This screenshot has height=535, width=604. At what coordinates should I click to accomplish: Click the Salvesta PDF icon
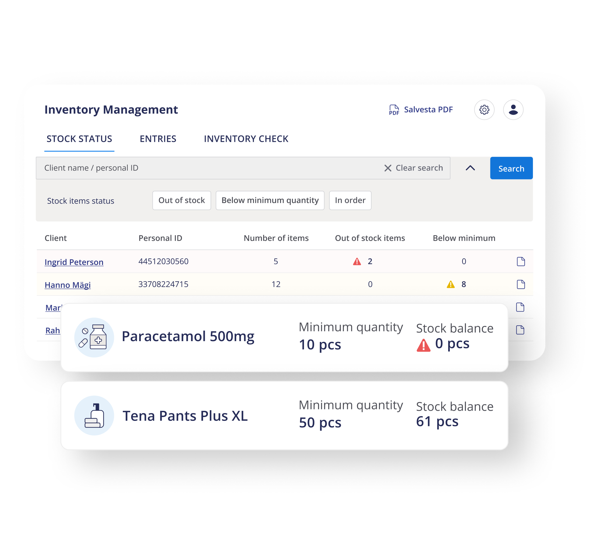pos(394,110)
